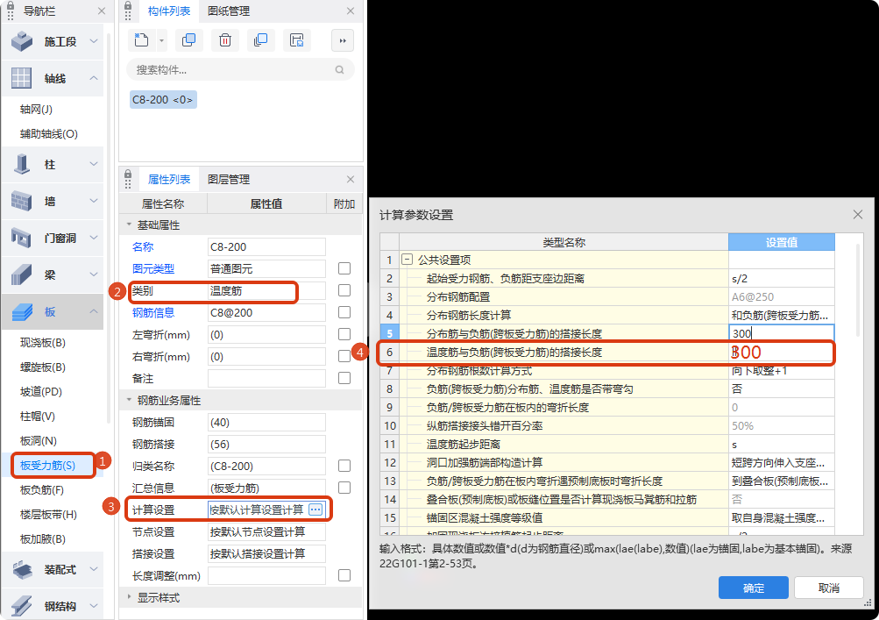
Task: Click the 名称 property link
Action: pos(143,246)
